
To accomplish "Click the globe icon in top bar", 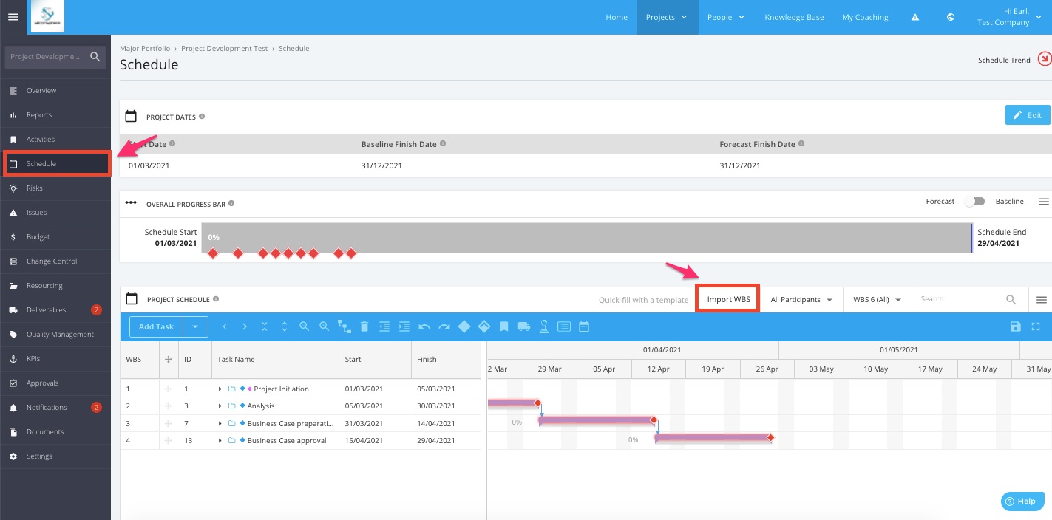I will 951,17.
